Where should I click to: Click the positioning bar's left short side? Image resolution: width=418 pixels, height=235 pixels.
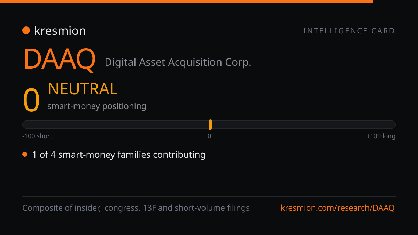116,125
